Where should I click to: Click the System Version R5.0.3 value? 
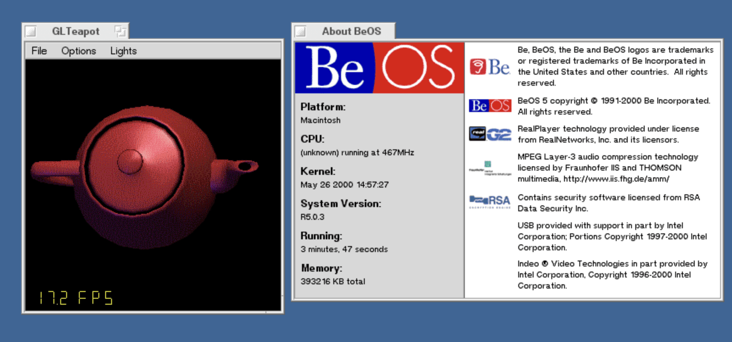tap(312, 217)
